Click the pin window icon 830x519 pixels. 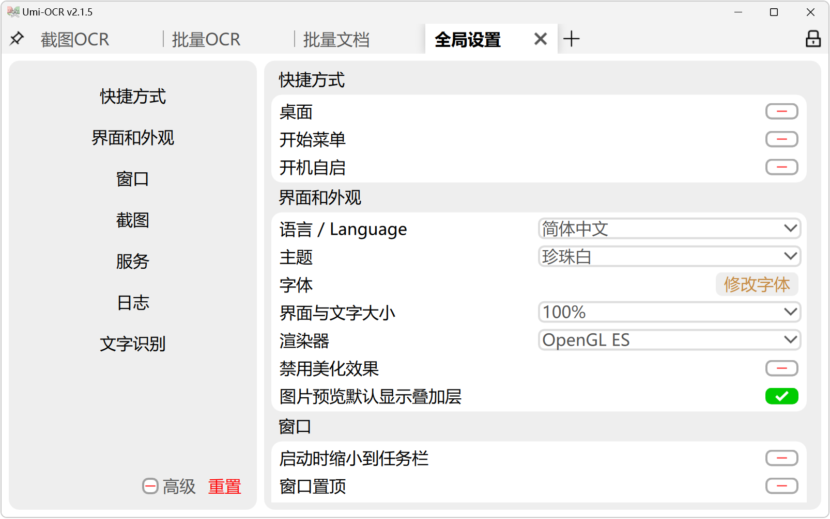17,39
